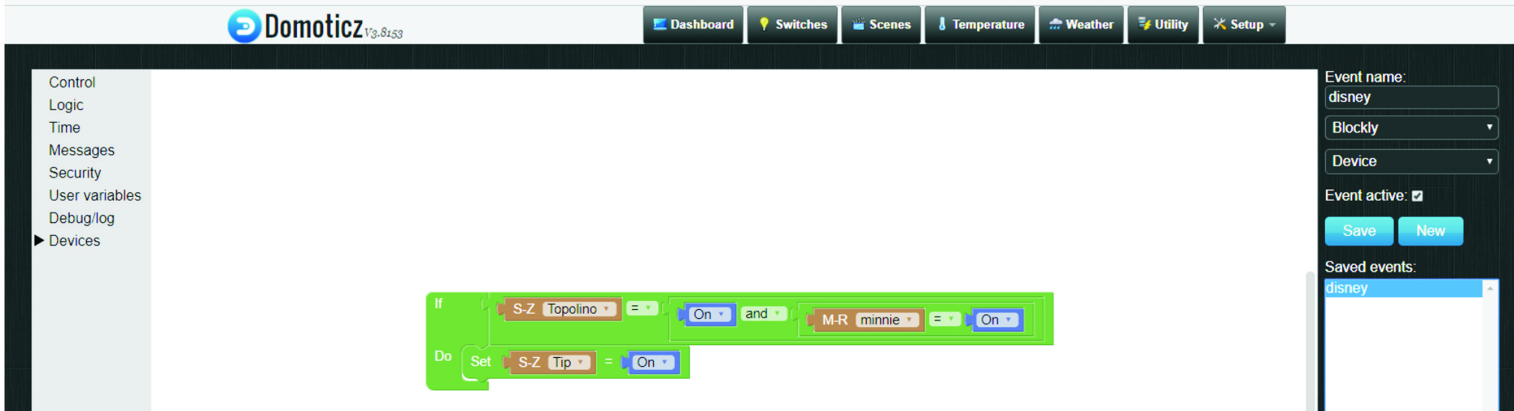Click the Set block label

[x=481, y=362]
